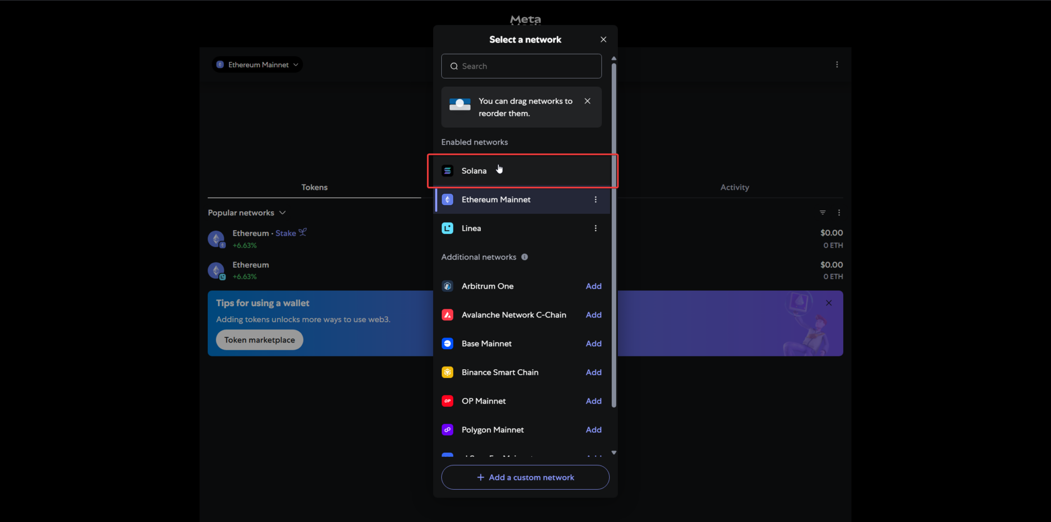1051x522 pixels.
Task: Switch to the Tokens tab
Action: pos(314,187)
